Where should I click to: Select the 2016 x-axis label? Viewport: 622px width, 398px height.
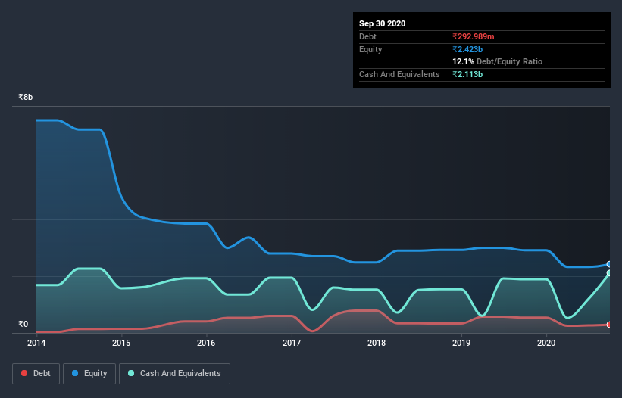pyautogui.click(x=206, y=343)
